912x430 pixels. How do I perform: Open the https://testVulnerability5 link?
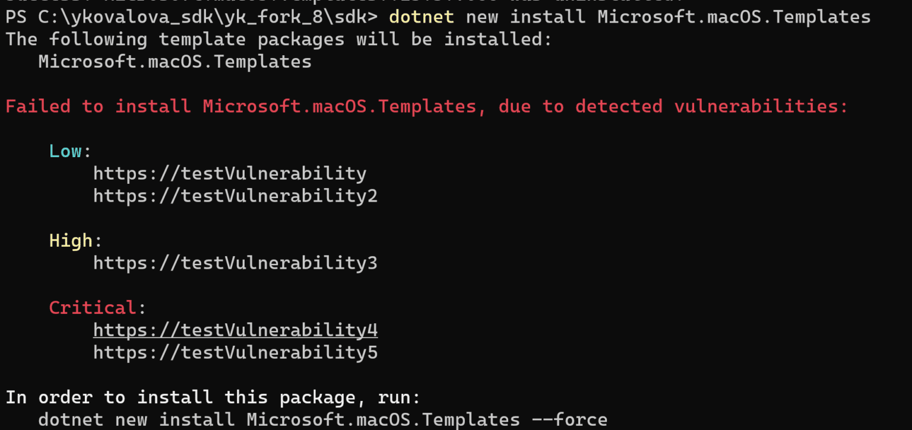point(235,352)
